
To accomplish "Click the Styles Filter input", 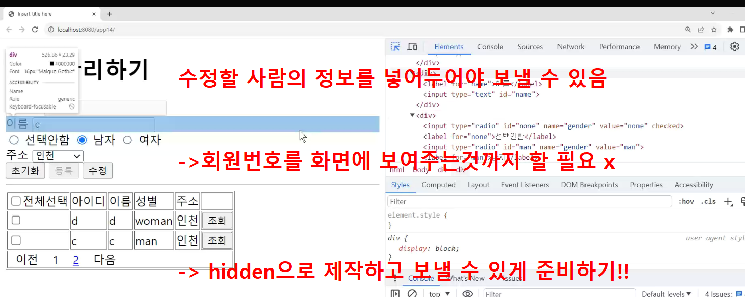I will (x=529, y=202).
